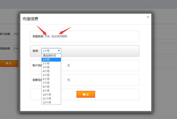Click the orange 确认 button in dialog

point(86,94)
